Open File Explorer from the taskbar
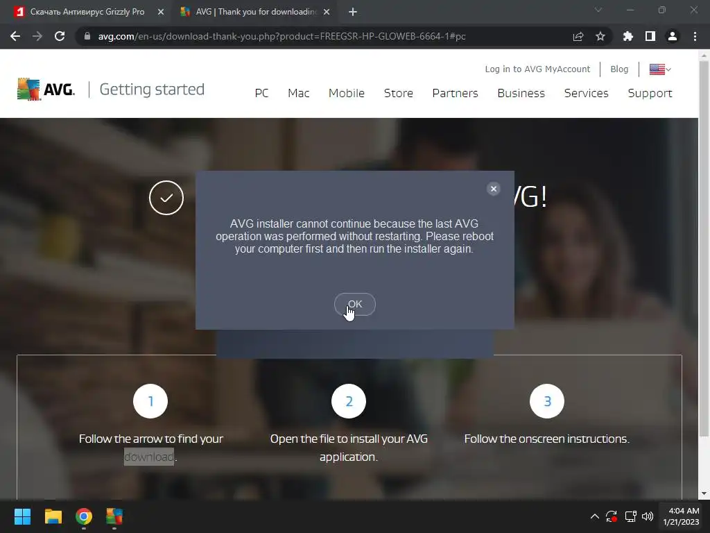The height and width of the screenshot is (533, 710). click(53, 516)
